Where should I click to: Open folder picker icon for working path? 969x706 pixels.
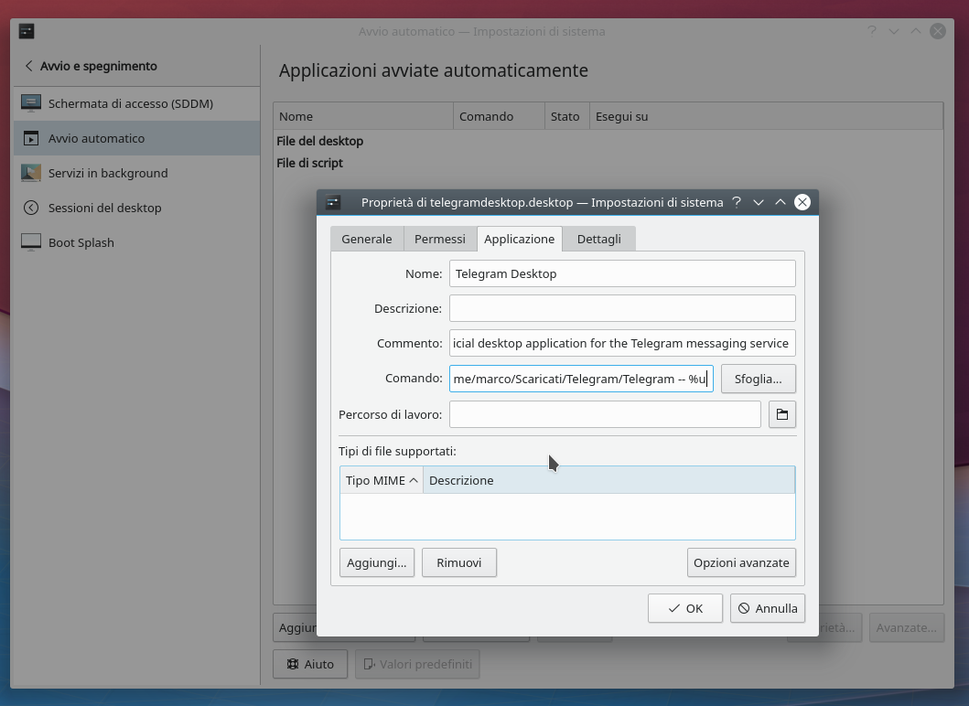782,414
